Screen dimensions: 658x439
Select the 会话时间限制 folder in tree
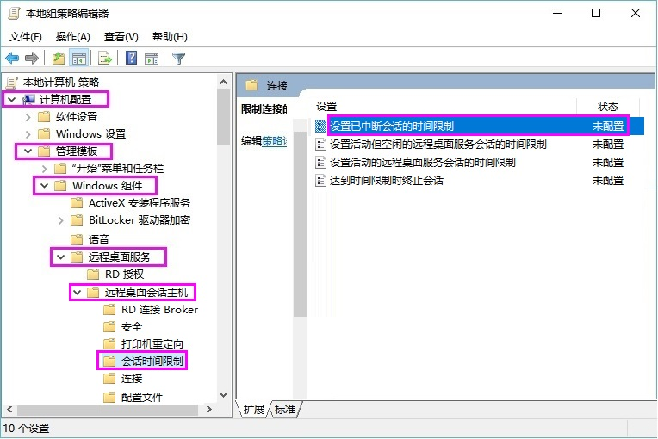pos(152,362)
